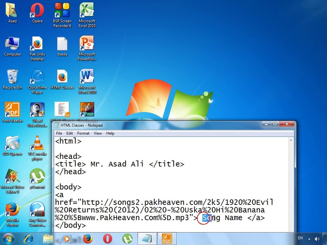Viewport: 327px width, 245px height.
Task: Select the HTML Classes PDF file icon
Action: 62,110
